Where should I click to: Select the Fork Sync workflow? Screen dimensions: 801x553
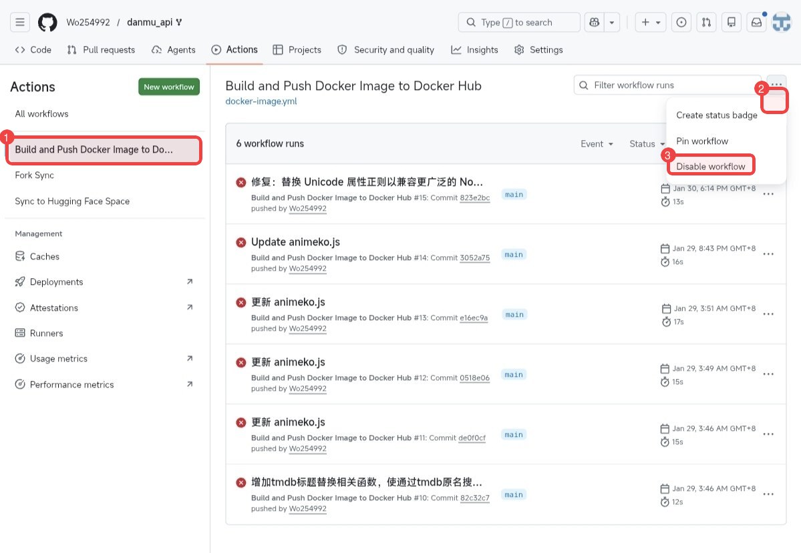[x=34, y=175]
